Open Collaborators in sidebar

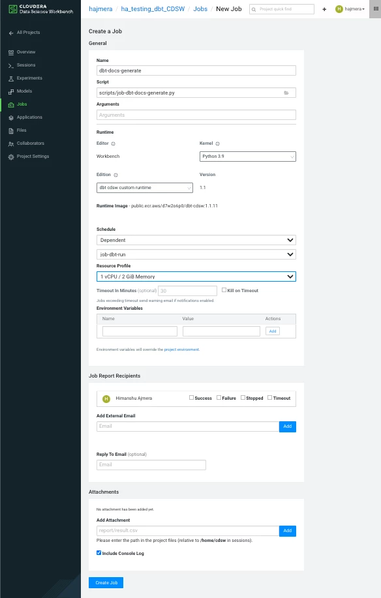pyautogui.click(x=31, y=143)
